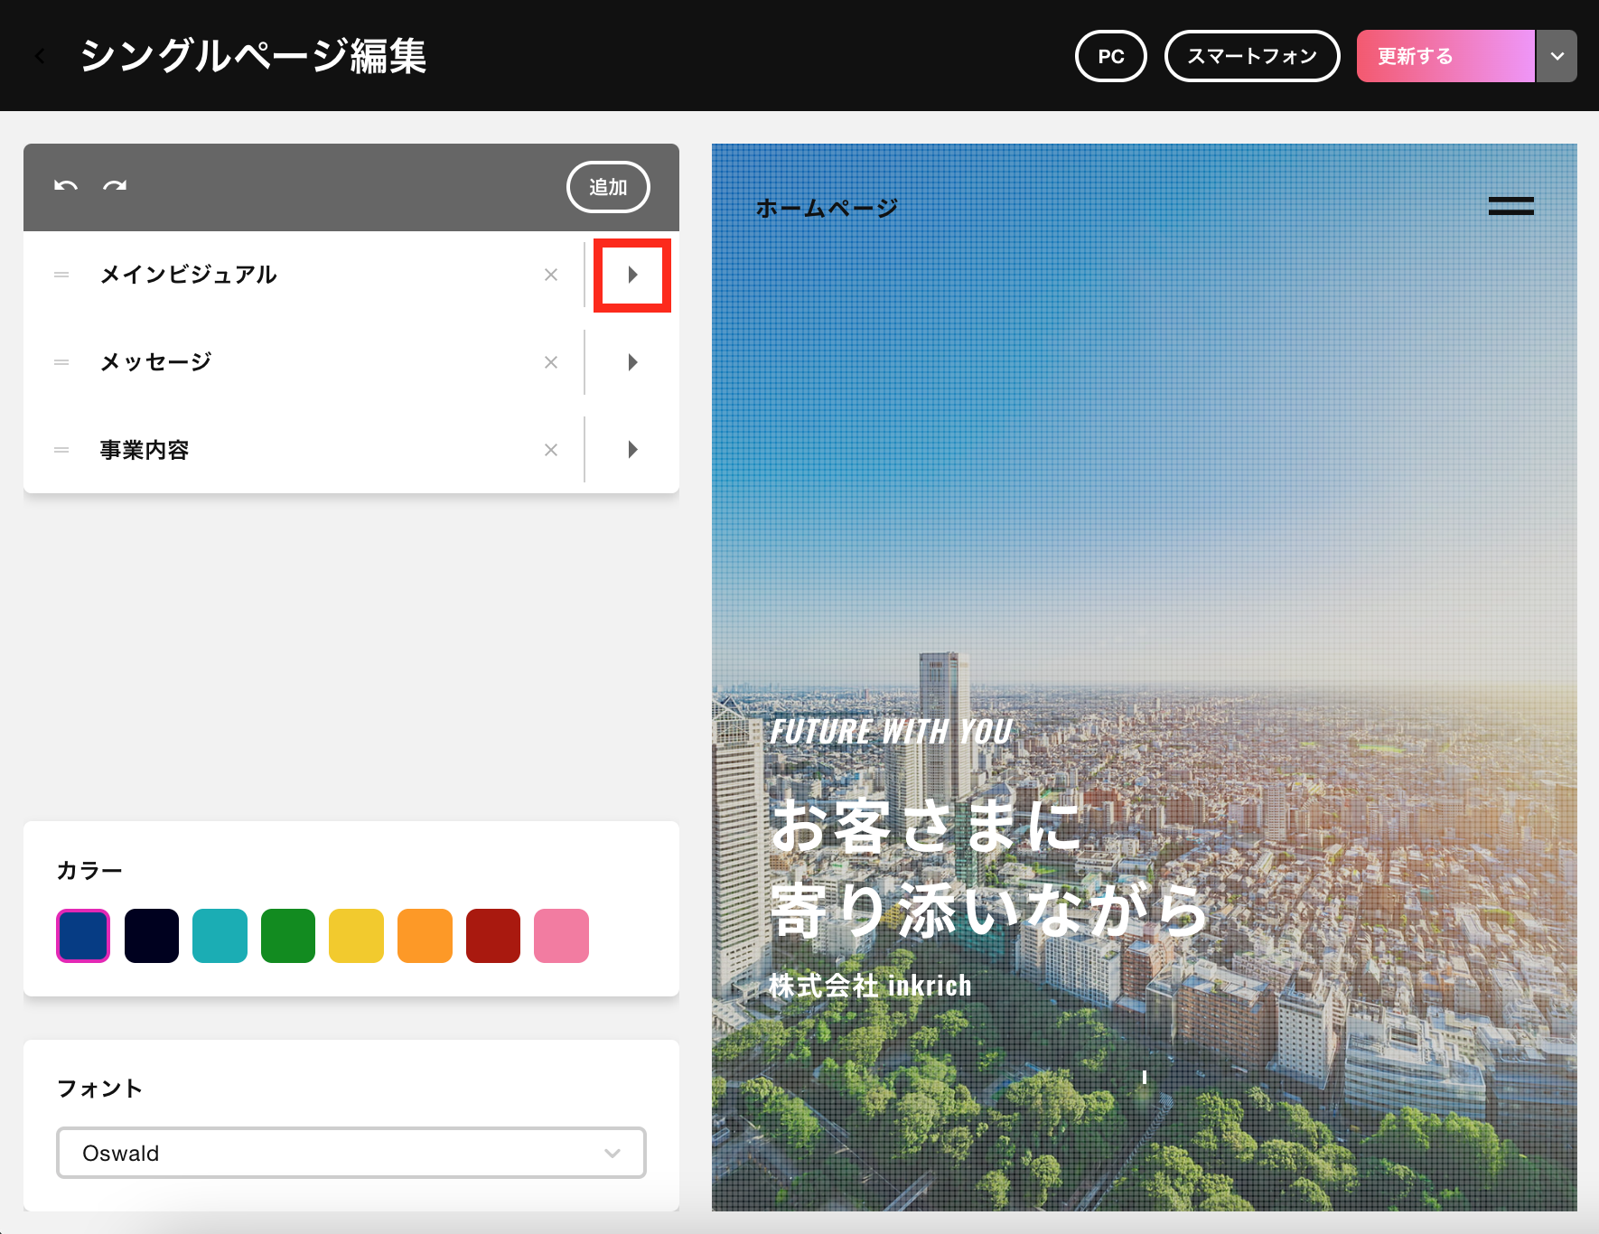Viewport: 1599px width, 1234px height.
Task: Remove the メッセージ section
Action: (551, 362)
